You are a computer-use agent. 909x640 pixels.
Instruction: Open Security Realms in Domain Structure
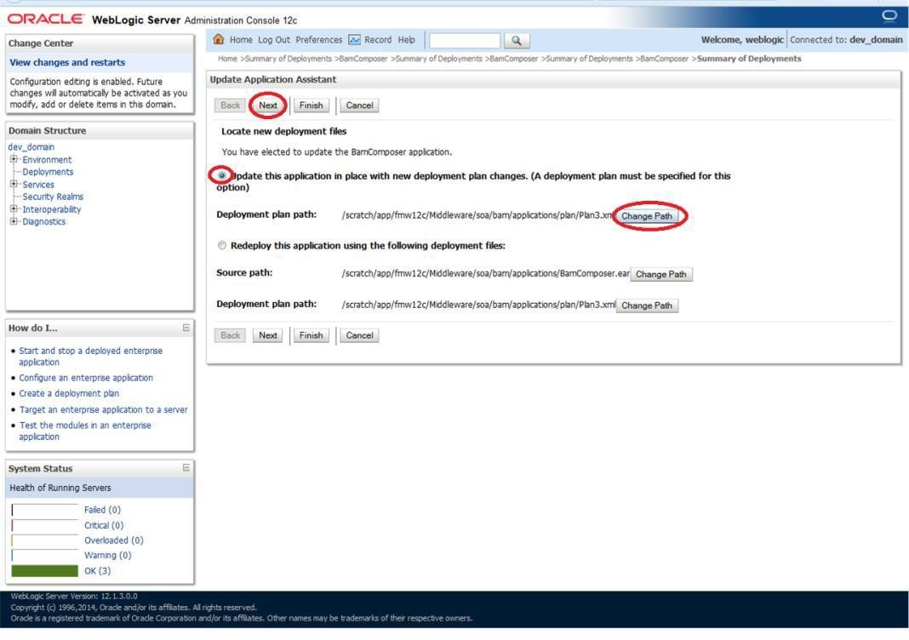(53, 197)
